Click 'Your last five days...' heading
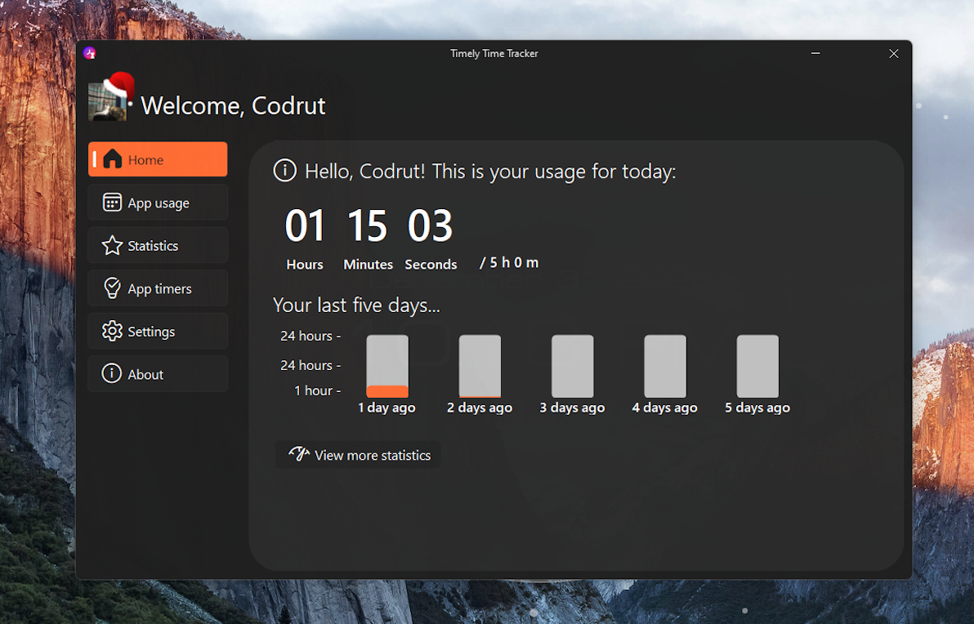Image resolution: width=974 pixels, height=624 pixels. pos(356,305)
